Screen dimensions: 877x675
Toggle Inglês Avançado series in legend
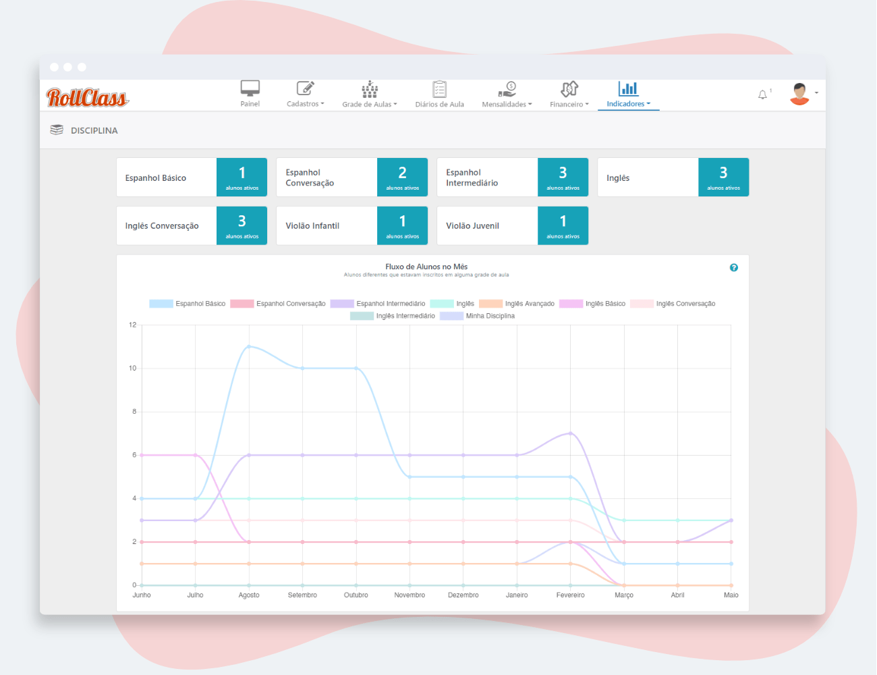coord(517,304)
